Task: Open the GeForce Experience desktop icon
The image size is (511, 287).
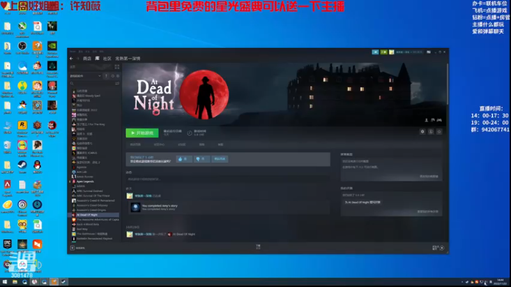Action: pos(52,46)
